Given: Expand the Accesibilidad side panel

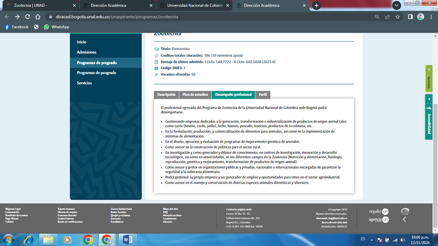Looking at the screenshot, I should (x=428, y=117).
